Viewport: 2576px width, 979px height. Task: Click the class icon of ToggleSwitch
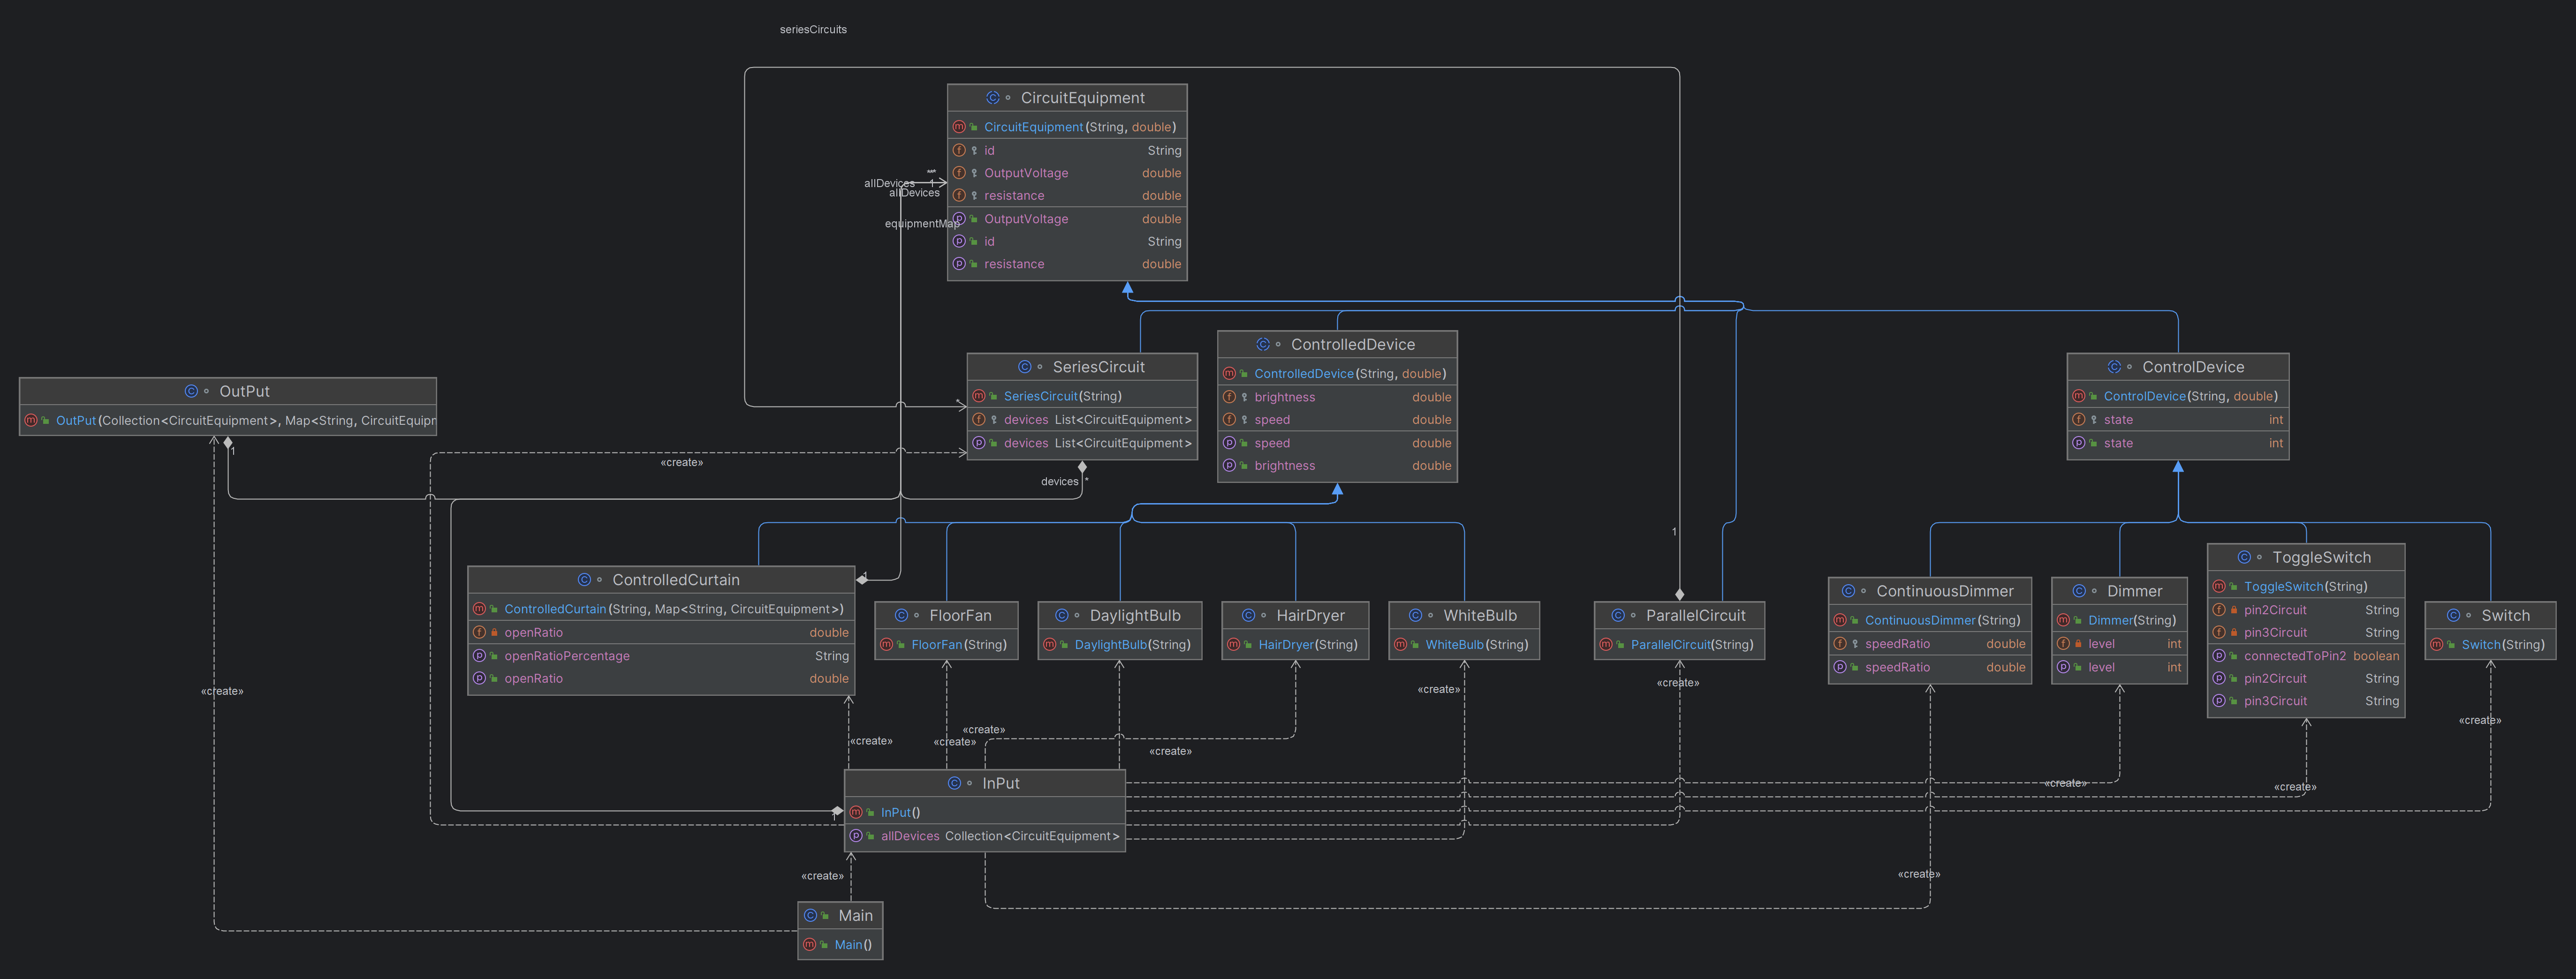[x=2244, y=557]
